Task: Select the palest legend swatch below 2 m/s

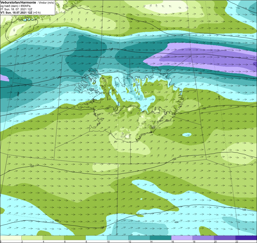Action: [x=11, y=237]
